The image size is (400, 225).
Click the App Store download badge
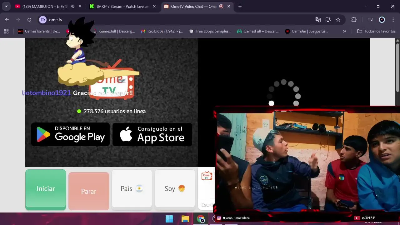(152, 134)
